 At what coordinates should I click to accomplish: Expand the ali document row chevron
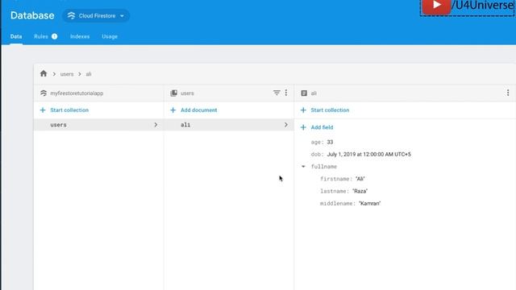(286, 125)
